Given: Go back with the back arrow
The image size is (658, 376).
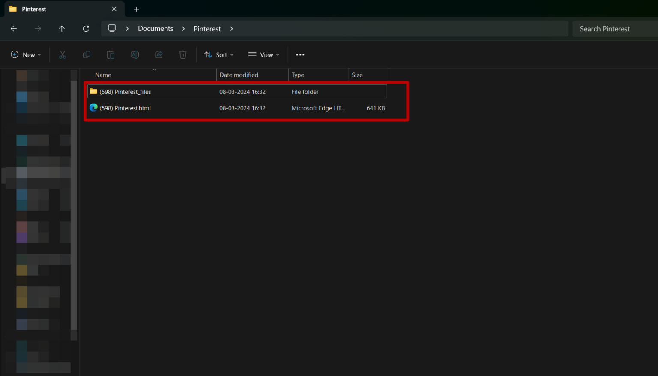Looking at the screenshot, I should point(14,29).
